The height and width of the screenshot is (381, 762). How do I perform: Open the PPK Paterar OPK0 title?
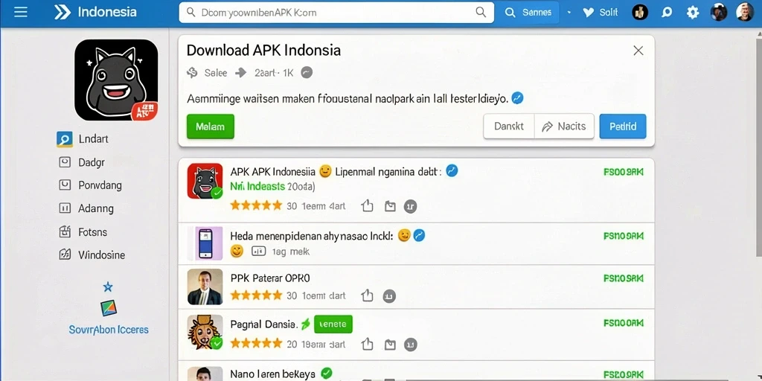(269, 278)
